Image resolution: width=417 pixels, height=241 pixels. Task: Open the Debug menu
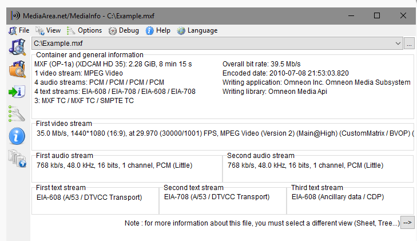(124, 30)
